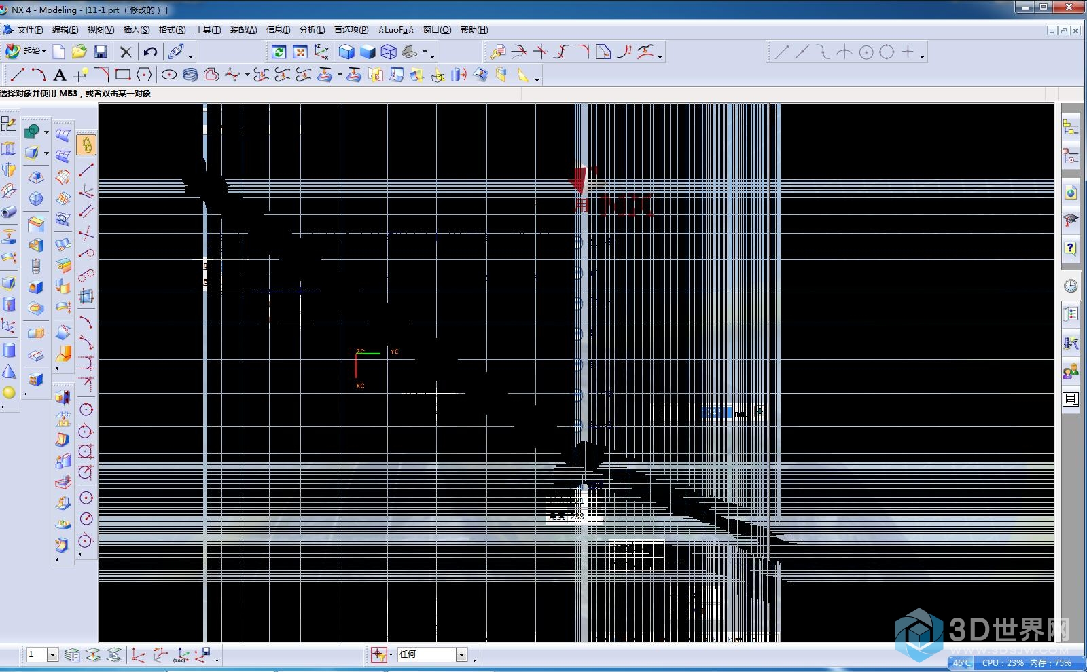The image size is (1087, 672).
Task: Open the Training graduation cap sidebar tab
Action: point(1071,220)
